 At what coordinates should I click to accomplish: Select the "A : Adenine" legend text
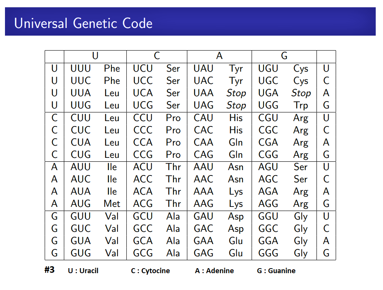pyautogui.click(x=214, y=271)
